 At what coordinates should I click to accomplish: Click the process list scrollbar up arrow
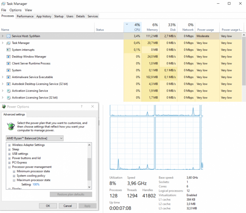[244, 35]
